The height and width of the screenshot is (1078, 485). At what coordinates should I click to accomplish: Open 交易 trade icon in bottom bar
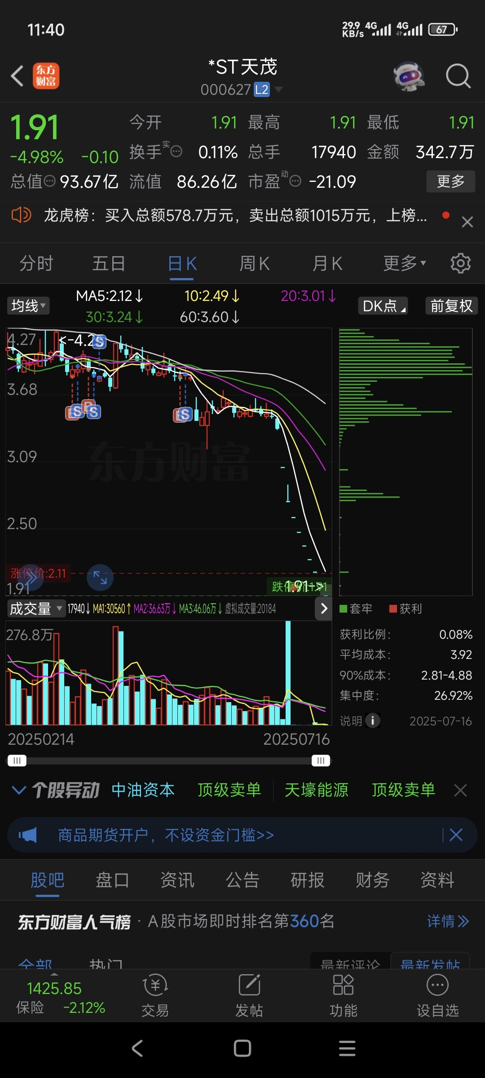(155, 995)
